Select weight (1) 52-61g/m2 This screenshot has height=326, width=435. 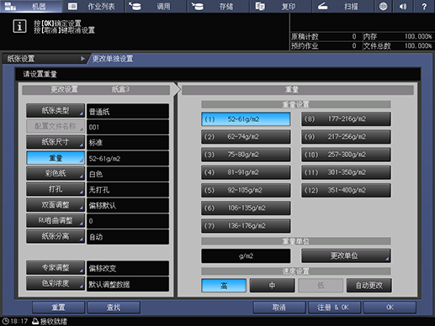246,119
